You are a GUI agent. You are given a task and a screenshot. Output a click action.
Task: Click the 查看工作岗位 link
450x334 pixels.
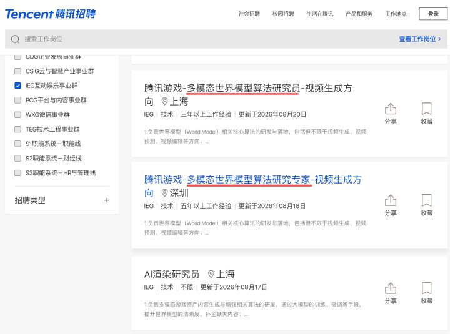coord(420,39)
